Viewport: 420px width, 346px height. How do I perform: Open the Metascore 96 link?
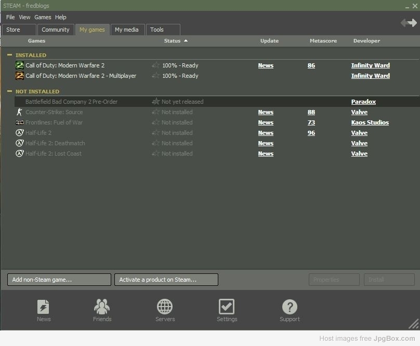(311, 133)
